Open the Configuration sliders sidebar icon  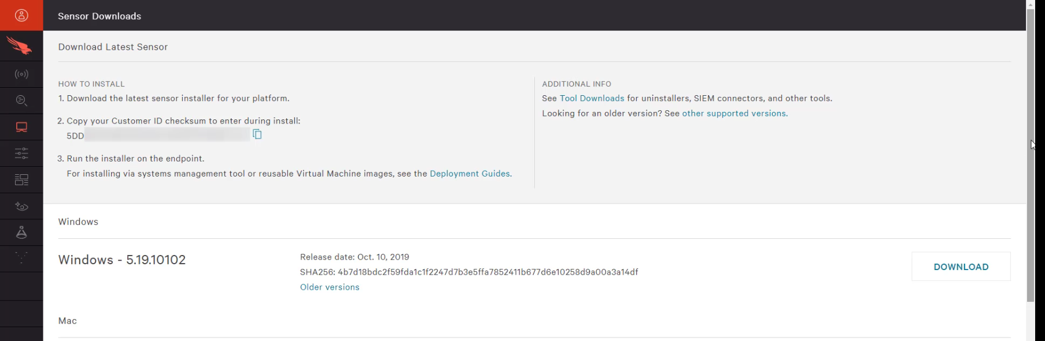[21, 153]
